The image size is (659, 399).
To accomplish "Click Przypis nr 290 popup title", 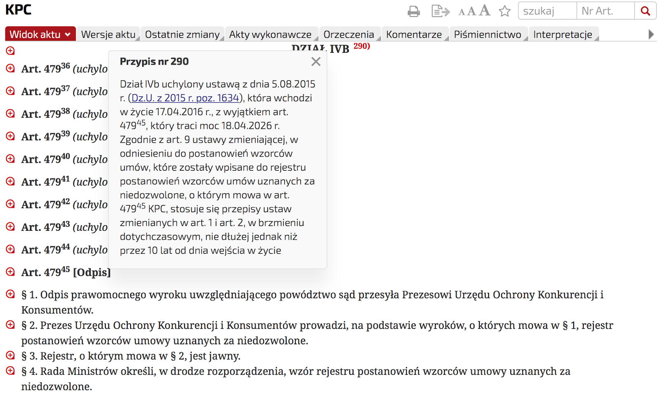I will pyautogui.click(x=154, y=62).
